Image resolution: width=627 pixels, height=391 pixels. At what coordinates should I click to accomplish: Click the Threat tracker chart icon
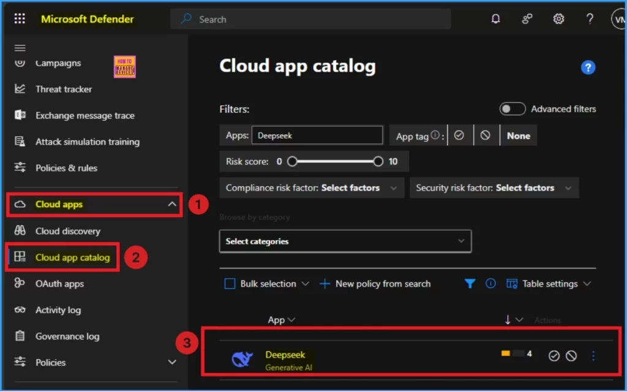(20, 89)
